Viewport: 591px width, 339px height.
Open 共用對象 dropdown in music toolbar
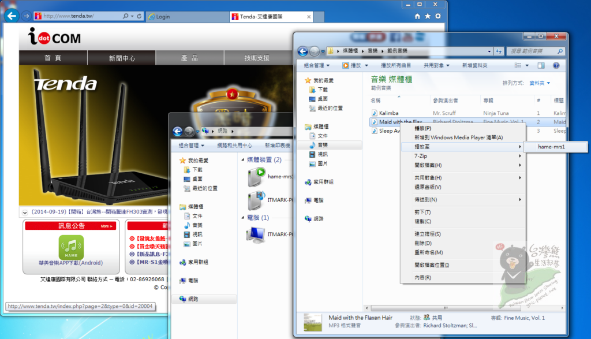pyautogui.click(x=436, y=66)
